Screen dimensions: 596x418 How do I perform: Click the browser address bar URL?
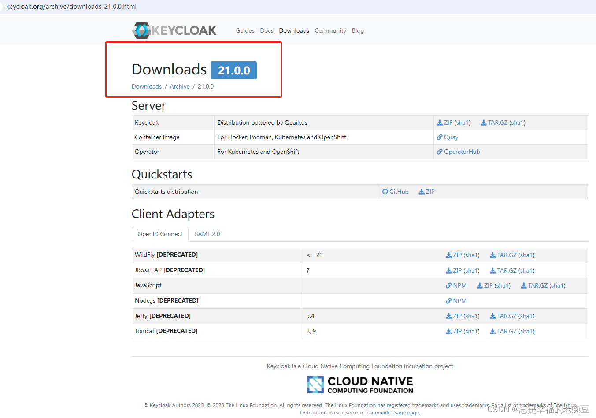click(x=71, y=7)
